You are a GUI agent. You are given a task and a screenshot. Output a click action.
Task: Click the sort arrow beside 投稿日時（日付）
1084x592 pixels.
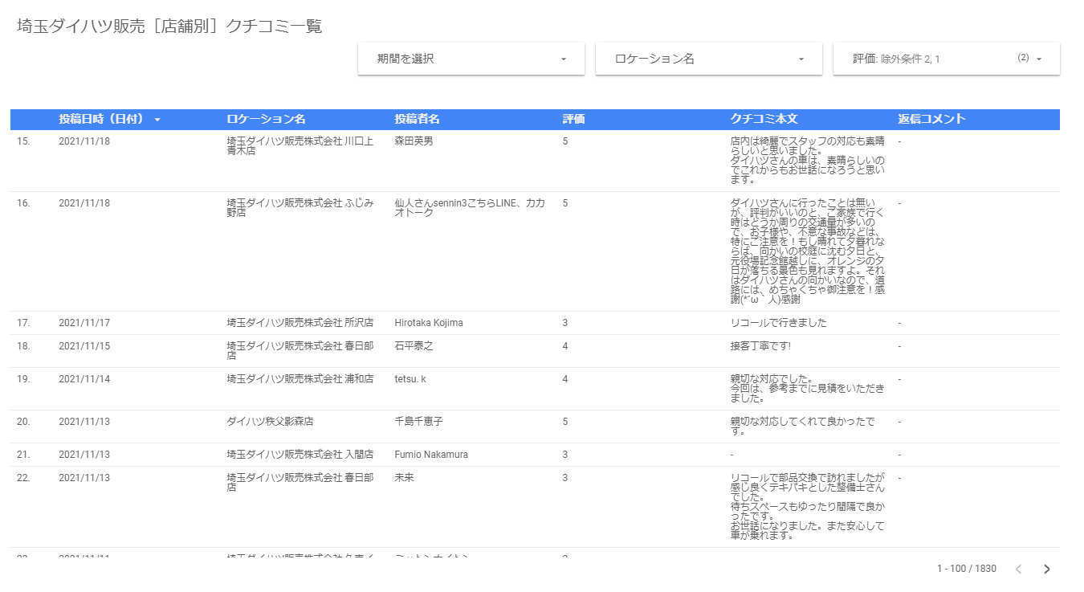157,120
